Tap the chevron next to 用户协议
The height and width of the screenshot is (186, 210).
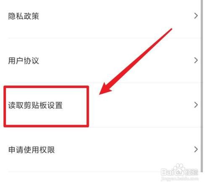pos(196,60)
